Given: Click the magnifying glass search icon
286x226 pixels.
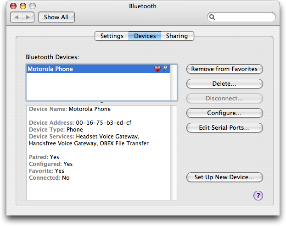Looking at the screenshot, I should pos(212,17).
